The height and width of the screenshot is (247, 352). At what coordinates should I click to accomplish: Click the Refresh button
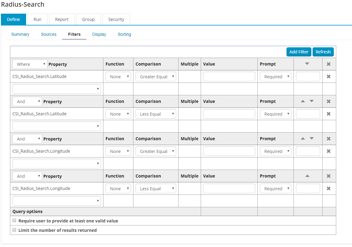click(x=323, y=52)
